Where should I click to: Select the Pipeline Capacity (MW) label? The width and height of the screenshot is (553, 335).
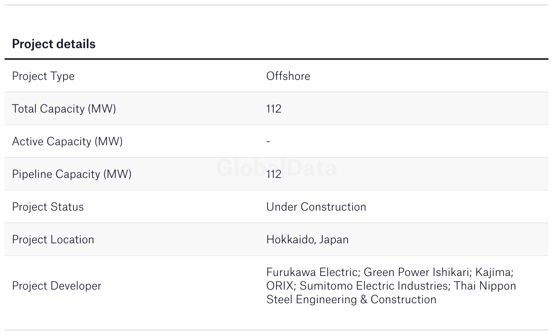pyautogui.click(x=72, y=174)
